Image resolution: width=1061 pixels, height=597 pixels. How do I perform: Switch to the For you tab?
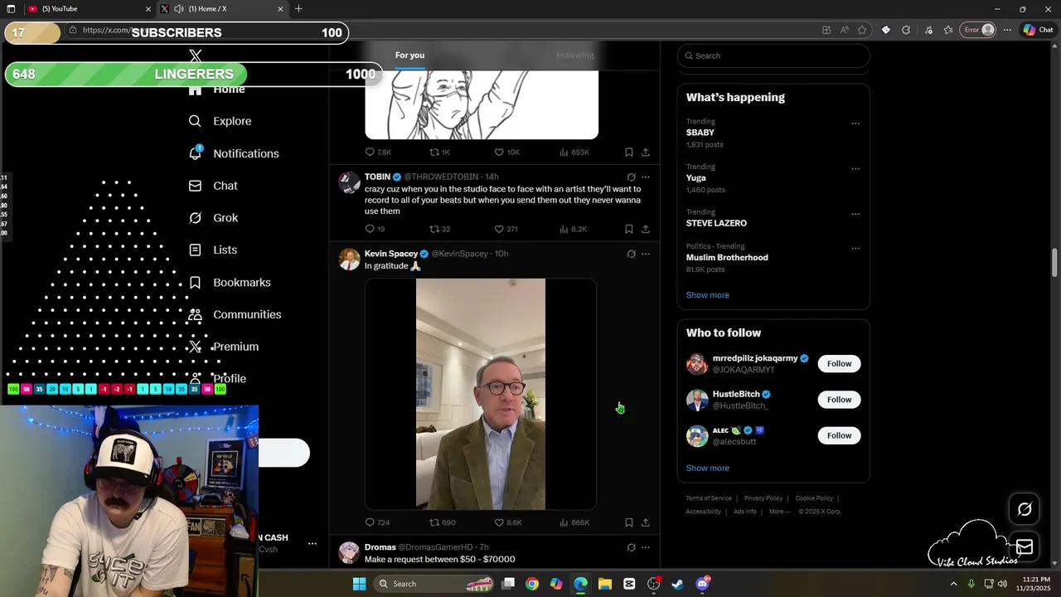(x=409, y=56)
